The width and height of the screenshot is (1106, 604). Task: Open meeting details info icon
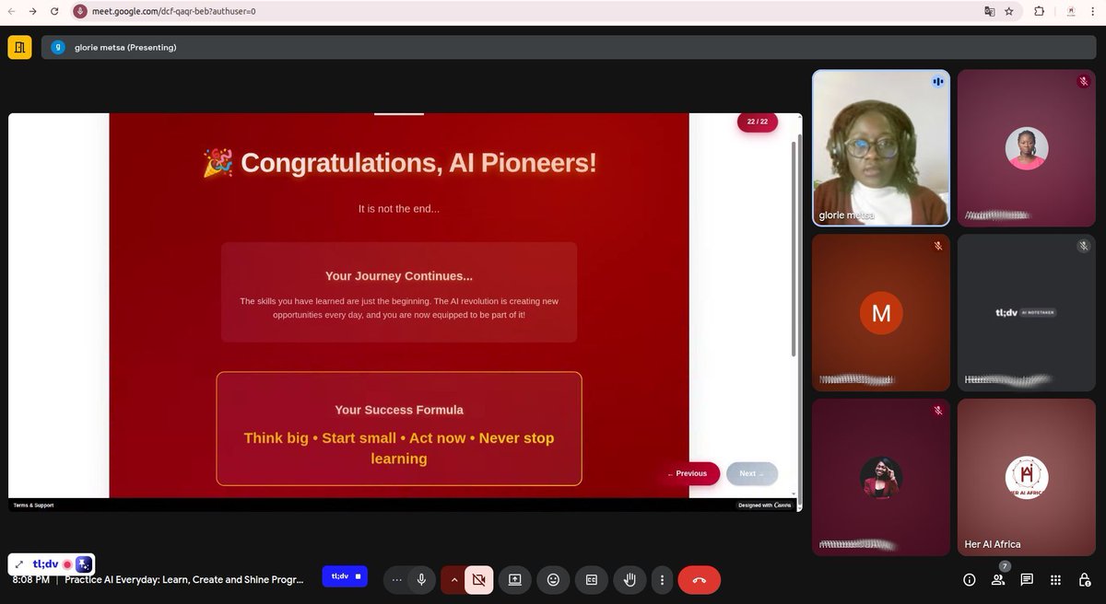coord(969,580)
